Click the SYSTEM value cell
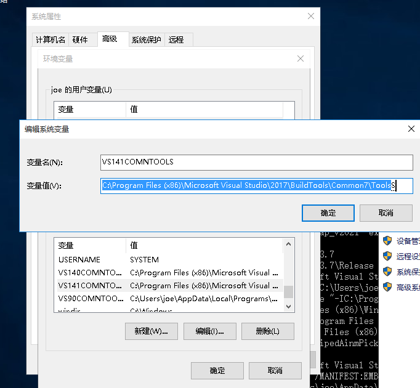This screenshot has width=420, height=388. tap(144, 260)
